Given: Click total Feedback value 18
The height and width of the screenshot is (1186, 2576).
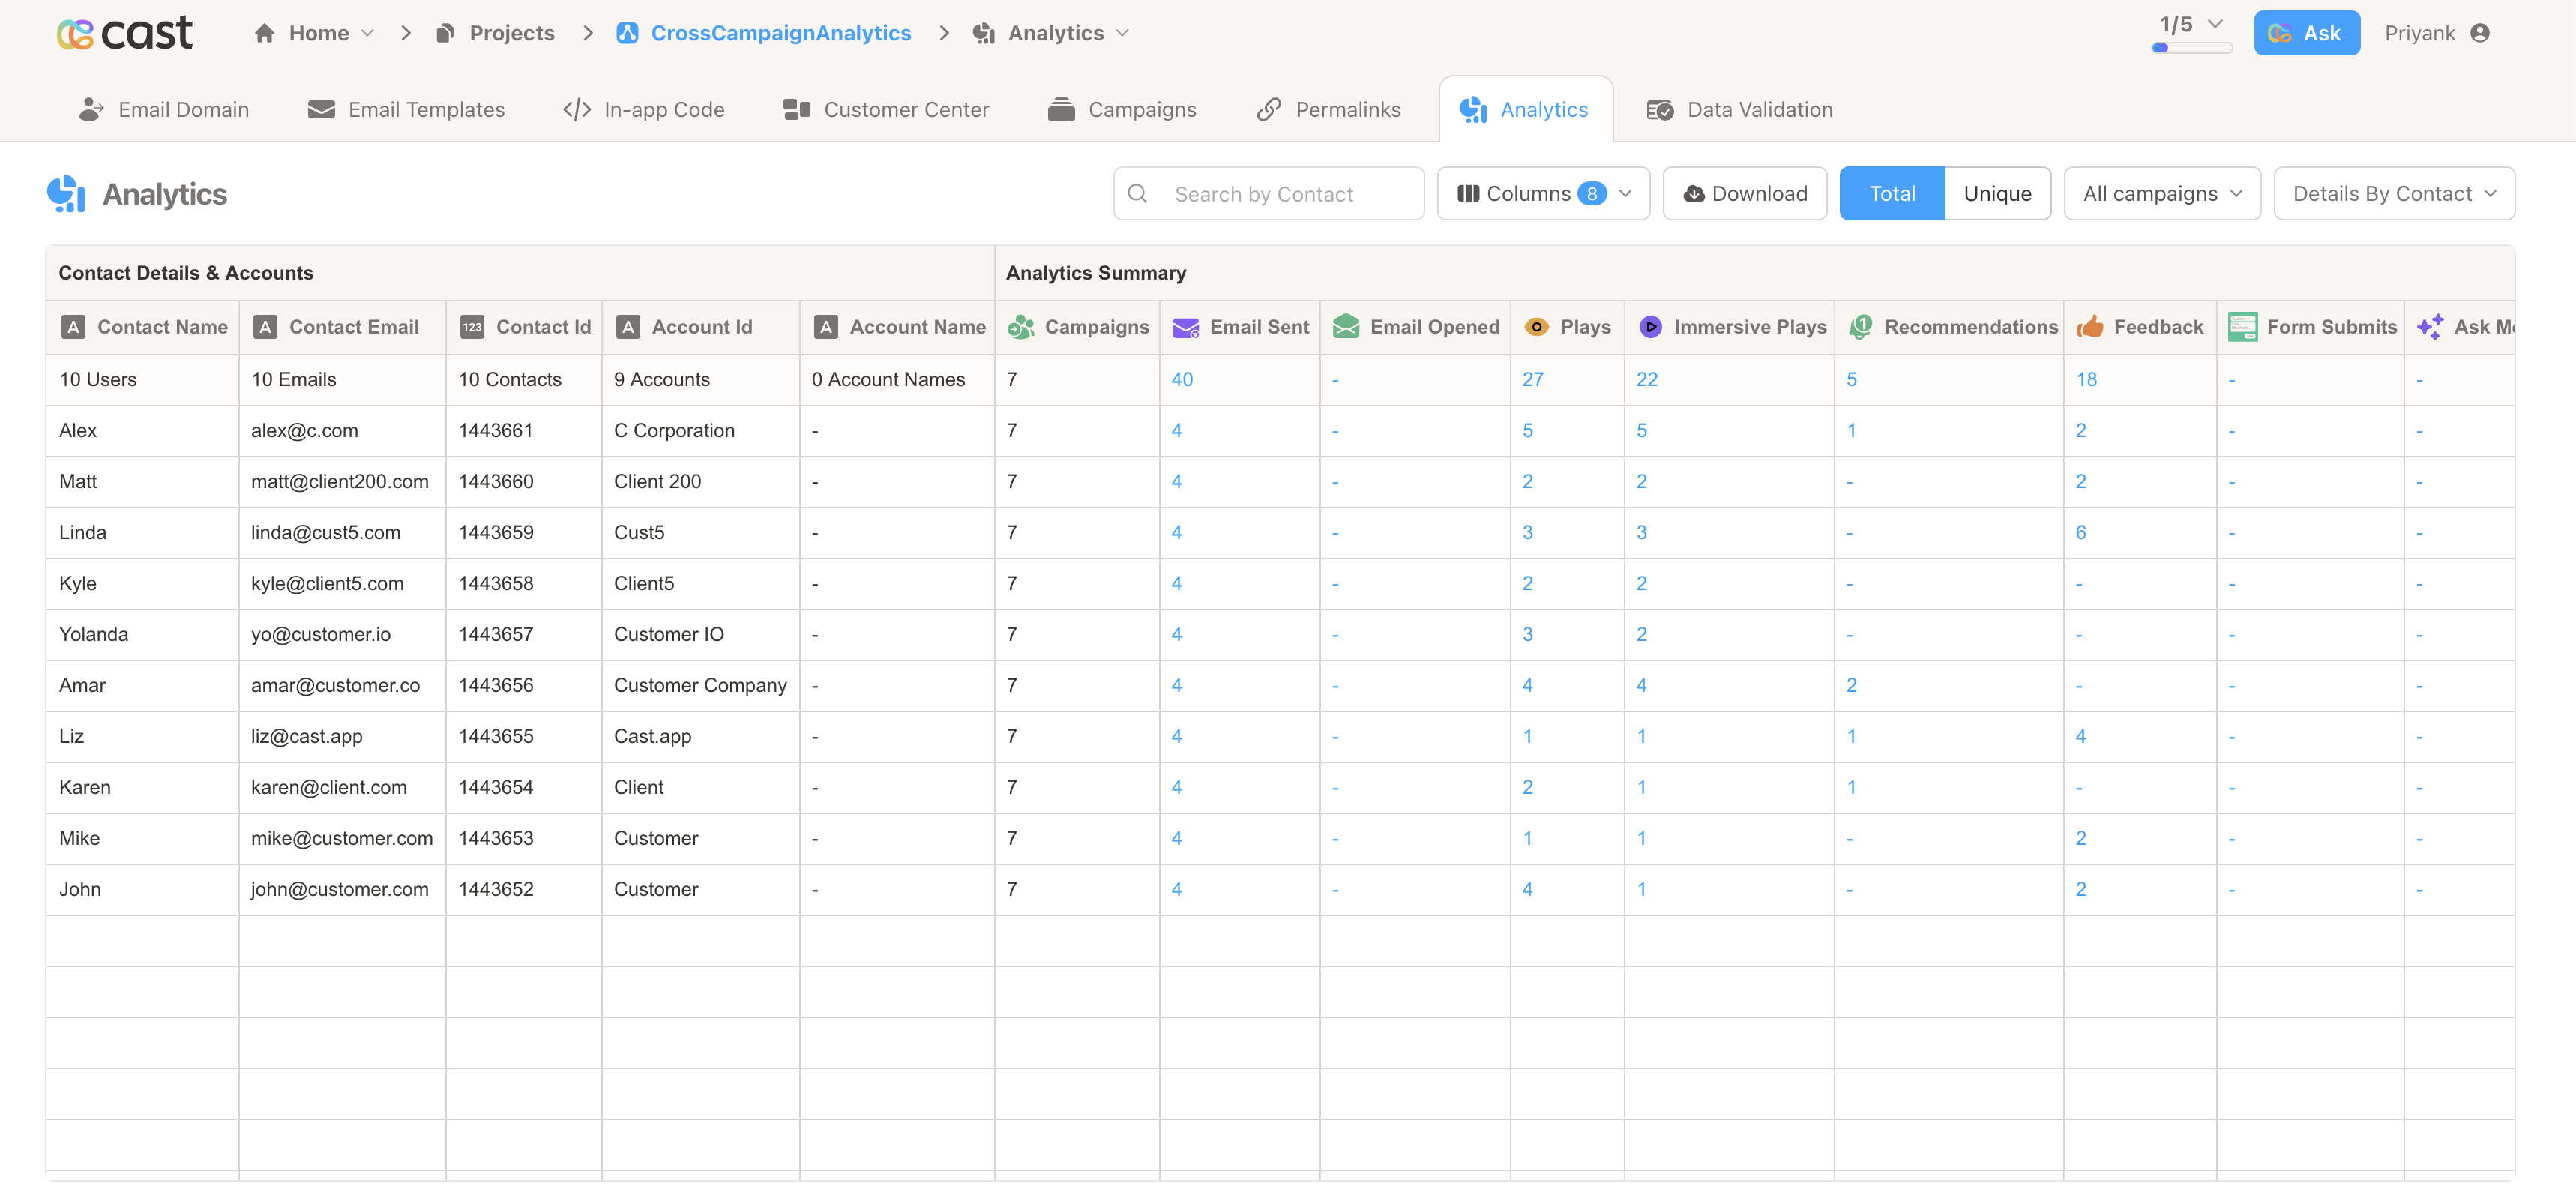Looking at the screenshot, I should click(2086, 379).
